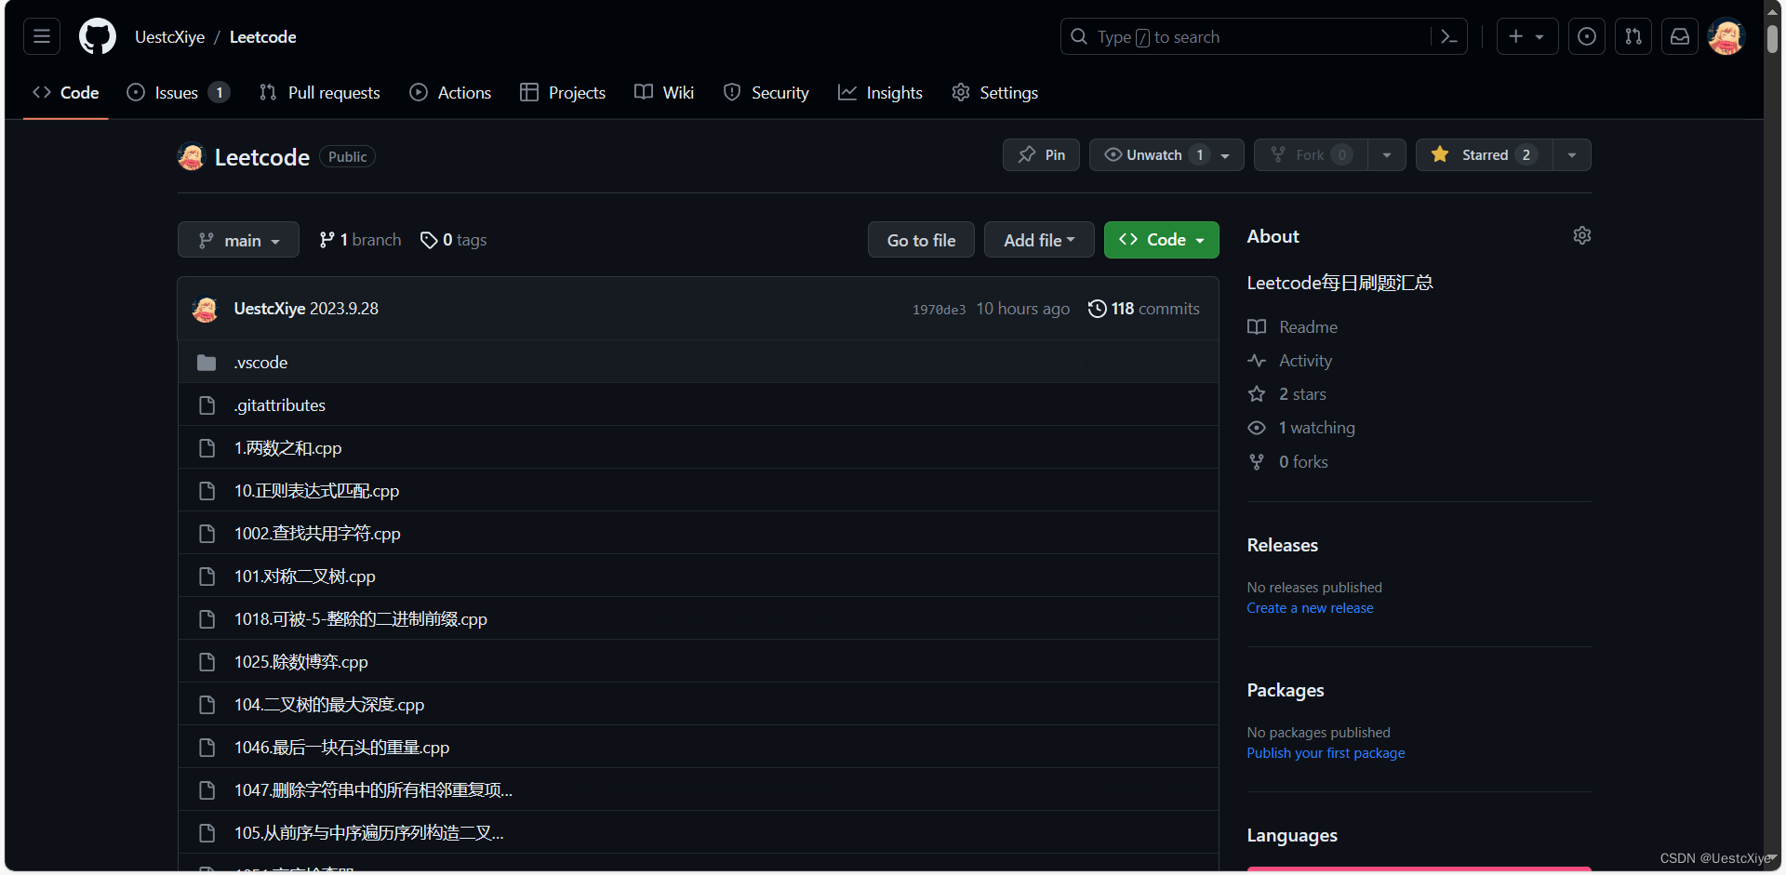Screen dimensions: 1786x875
Task: Open the Actions tab
Action: point(450,92)
